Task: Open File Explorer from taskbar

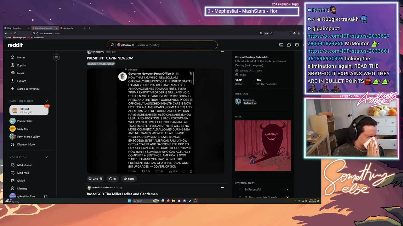Action: point(173,201)
